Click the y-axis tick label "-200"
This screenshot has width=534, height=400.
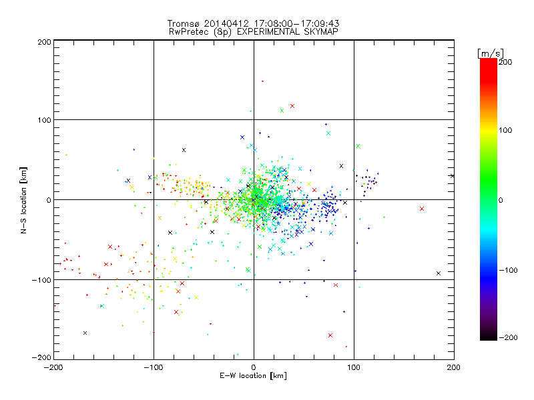coord(41,357)
